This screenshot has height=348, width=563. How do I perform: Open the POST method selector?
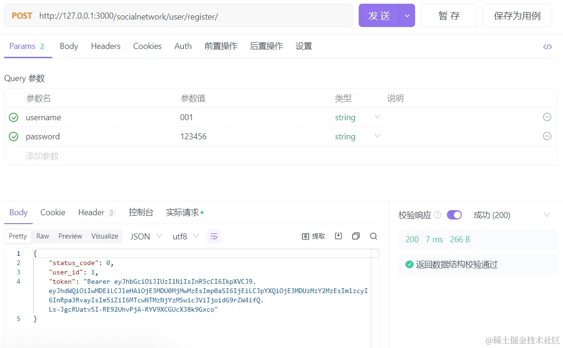coord(22,16)
